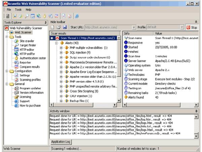The image size is (202, 152).
Task: Open the Tools menu
Action: (x=18, y=9)
